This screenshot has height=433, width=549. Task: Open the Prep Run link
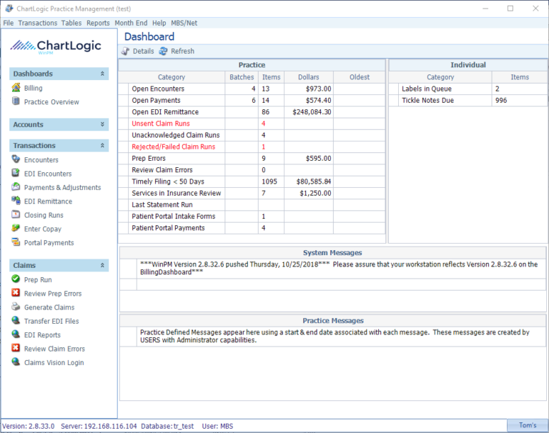click(38, 279)
